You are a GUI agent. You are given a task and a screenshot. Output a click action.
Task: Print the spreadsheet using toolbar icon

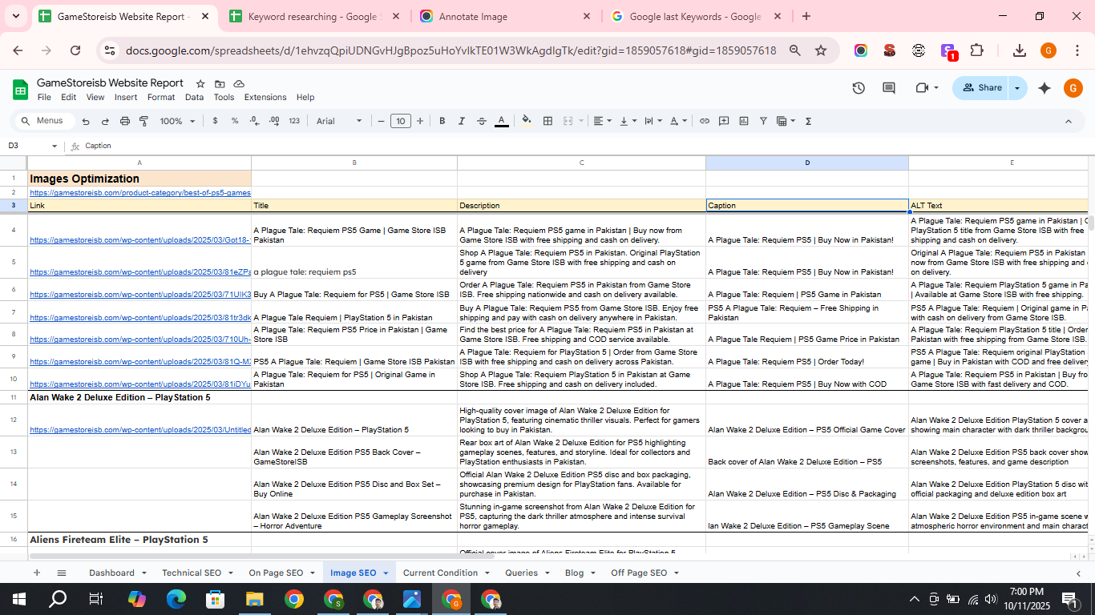point(125,121)
